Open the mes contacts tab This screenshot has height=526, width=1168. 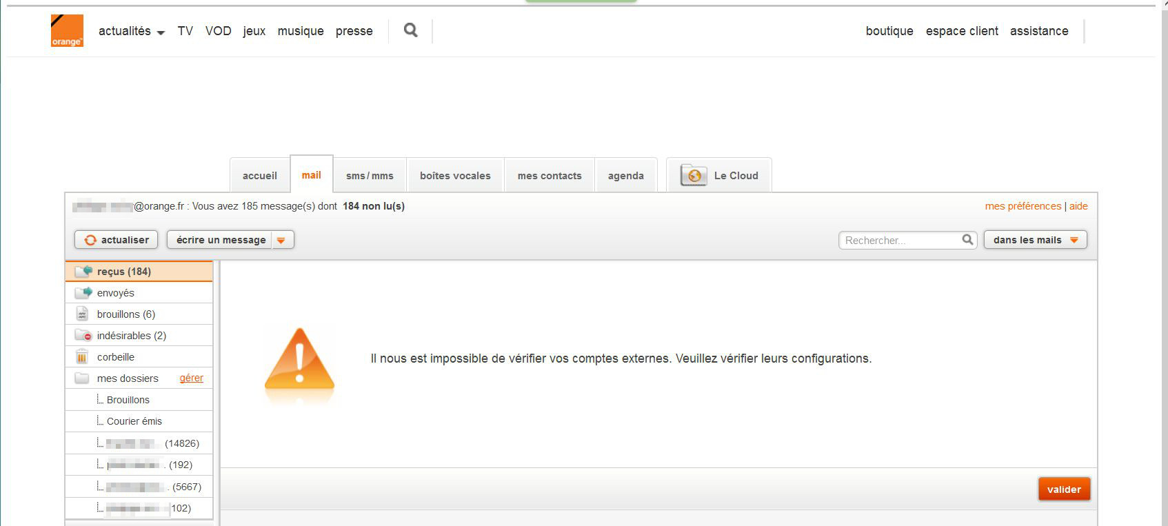click(550, 176)
